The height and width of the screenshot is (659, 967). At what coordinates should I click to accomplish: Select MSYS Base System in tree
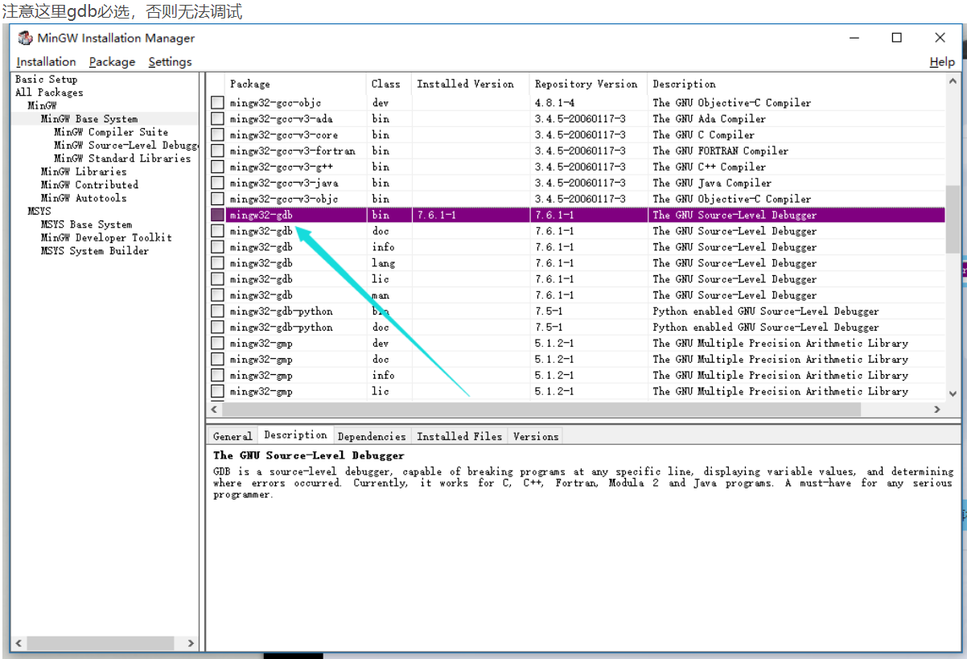[x=86, y=224]
